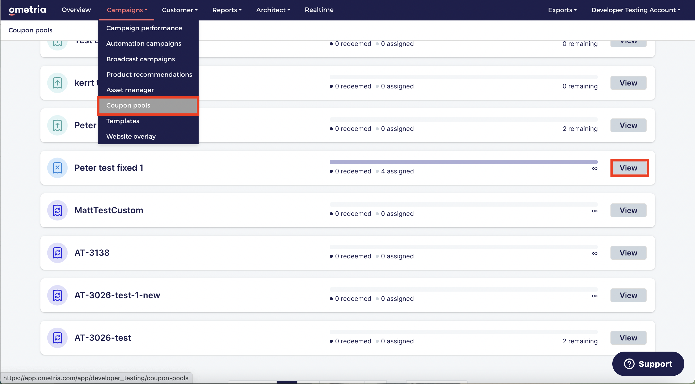
Task: Click the AT-3026-test-1-new coupon icon
Action: [x=57, y=295]
